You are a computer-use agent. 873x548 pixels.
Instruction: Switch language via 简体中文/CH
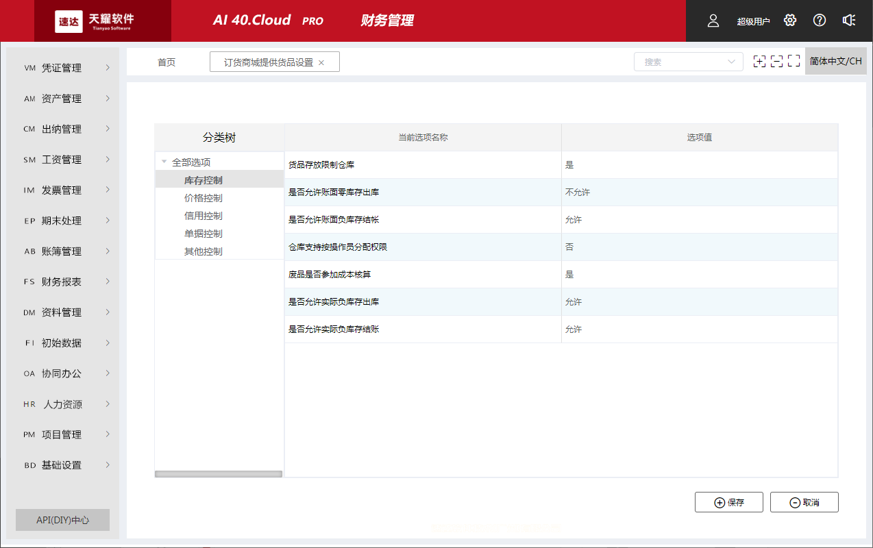(x=835, y=61)
